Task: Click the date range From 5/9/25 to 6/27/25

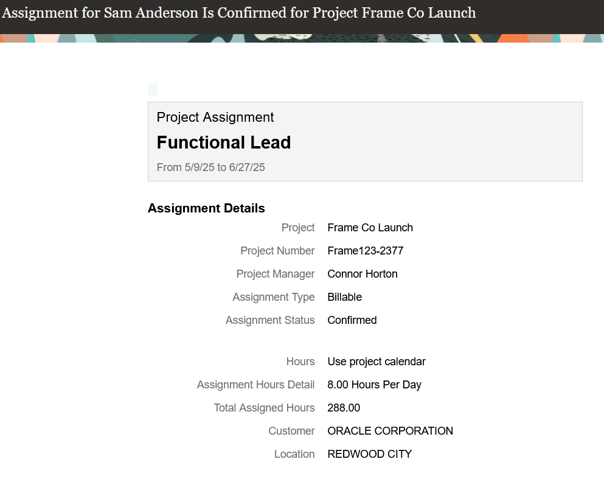Action: pos(210,167)
